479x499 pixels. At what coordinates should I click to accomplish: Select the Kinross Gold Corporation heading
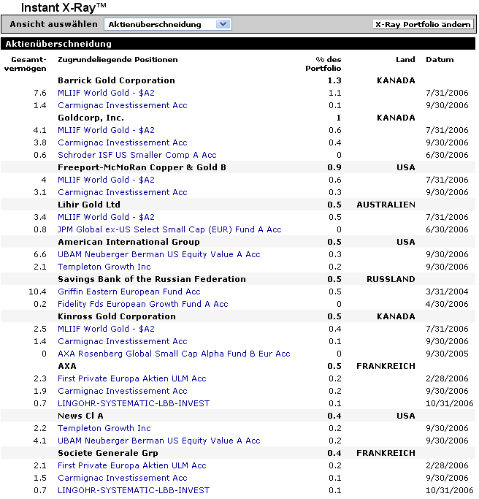[116, 316]
